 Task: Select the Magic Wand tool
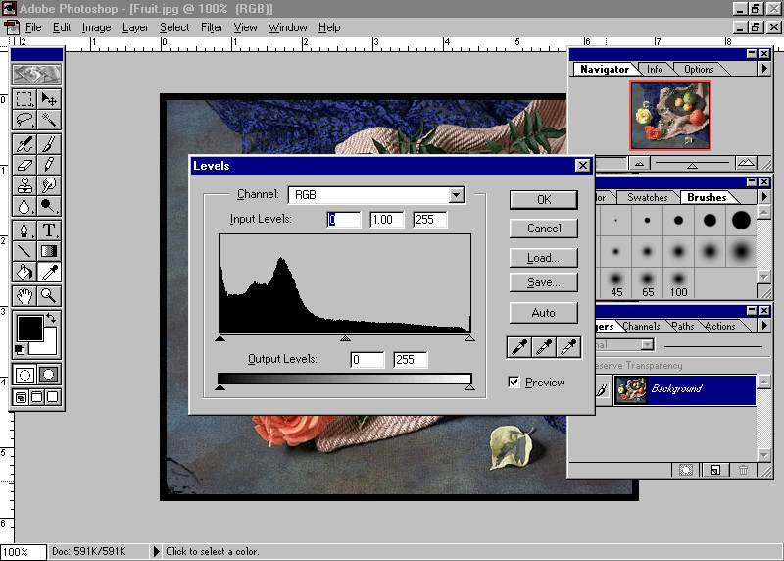48,120
